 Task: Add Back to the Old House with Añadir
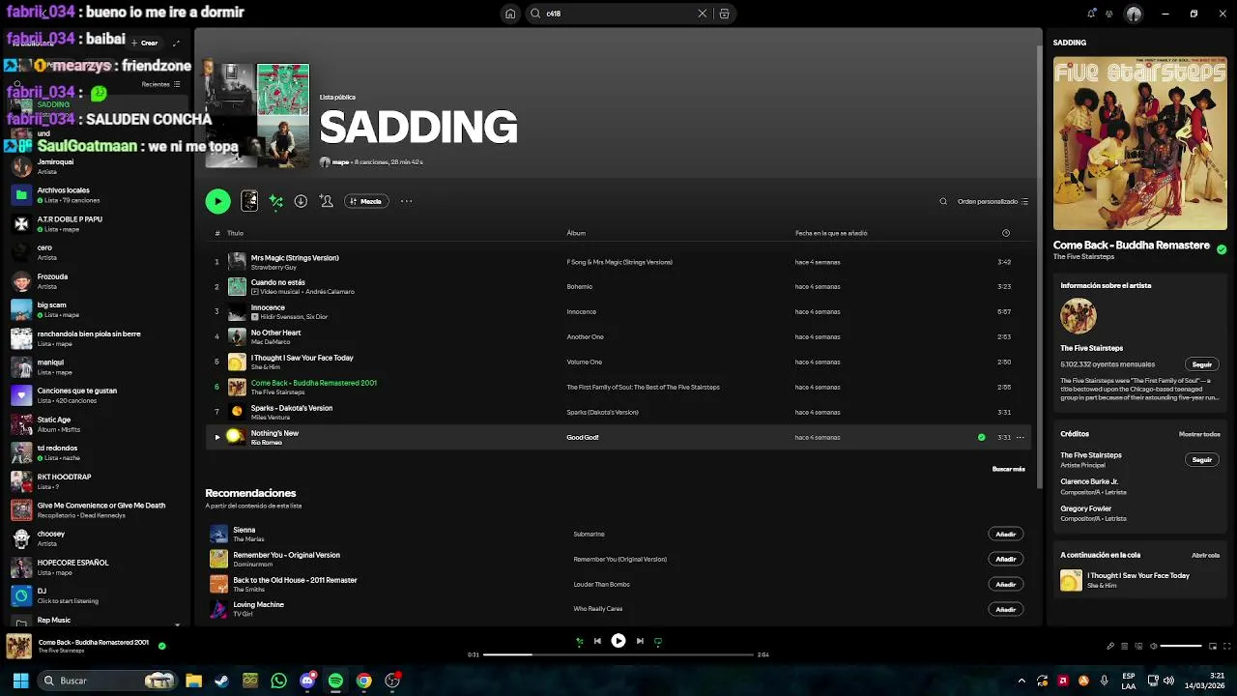click(1006, 584)
